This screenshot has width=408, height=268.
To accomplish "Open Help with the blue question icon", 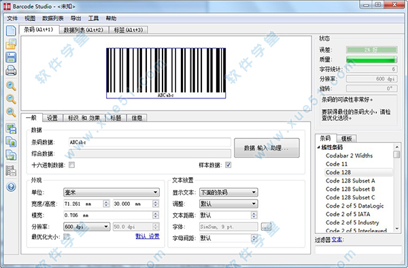I will pyautogui.click(x=11, y=187).
